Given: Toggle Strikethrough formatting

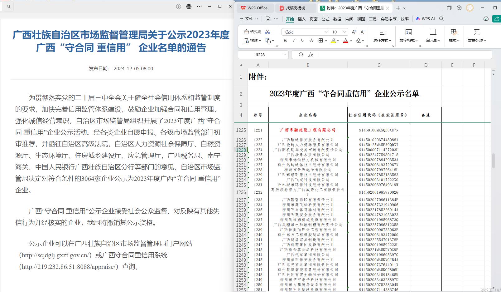Looking at the screenshot, I should point(311,41).
